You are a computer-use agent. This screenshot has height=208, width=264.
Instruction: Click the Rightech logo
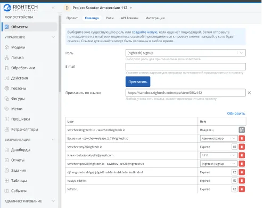[x=21, y=8]
